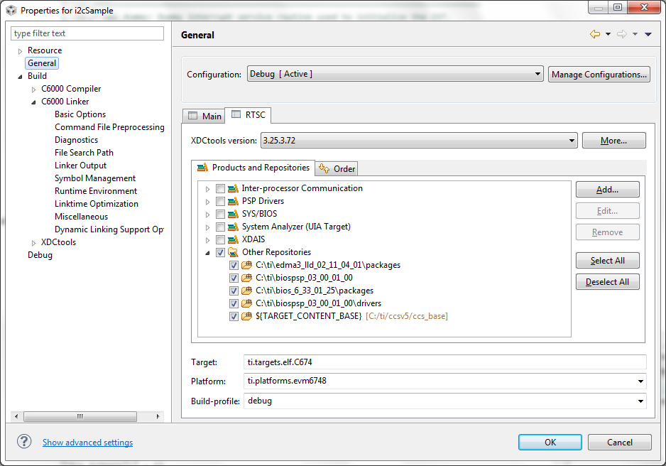
Task: Enable the PSP Drivers checkbox
Action: 220,201
